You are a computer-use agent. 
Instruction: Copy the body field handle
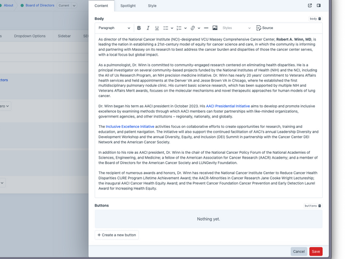click(x=315, y=19)
